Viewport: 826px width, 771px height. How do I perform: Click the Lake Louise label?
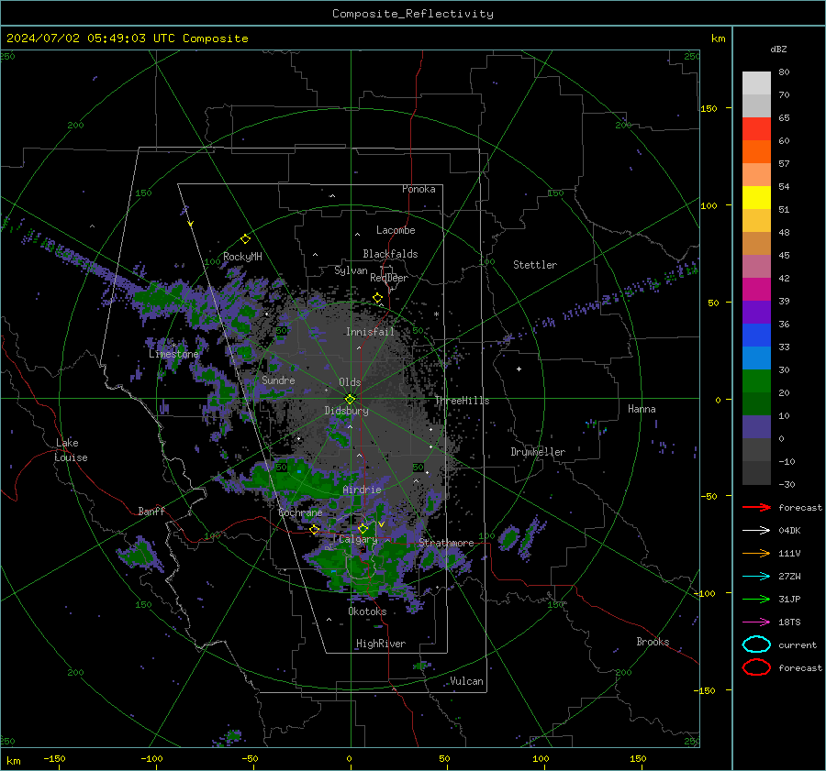(x=71, y=450)
